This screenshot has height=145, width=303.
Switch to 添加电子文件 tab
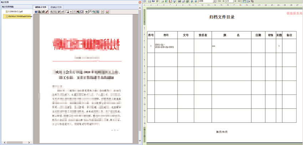56,7
